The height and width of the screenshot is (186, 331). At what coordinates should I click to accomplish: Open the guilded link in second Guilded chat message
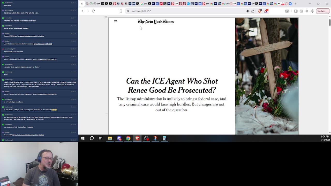tap(44, 94)
